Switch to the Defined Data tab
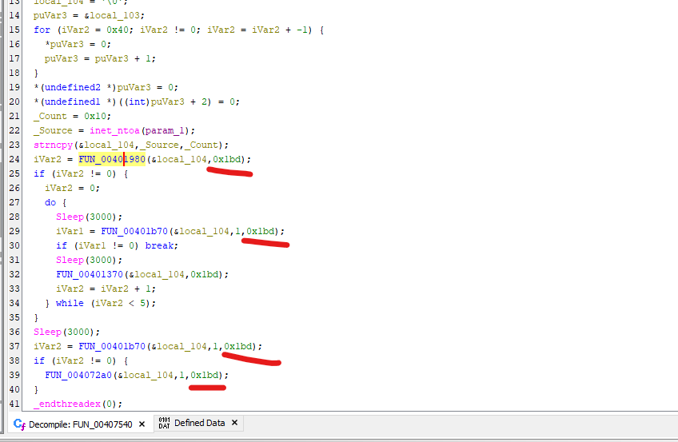Viewport: 678px width, 442px height. [199, 424]
